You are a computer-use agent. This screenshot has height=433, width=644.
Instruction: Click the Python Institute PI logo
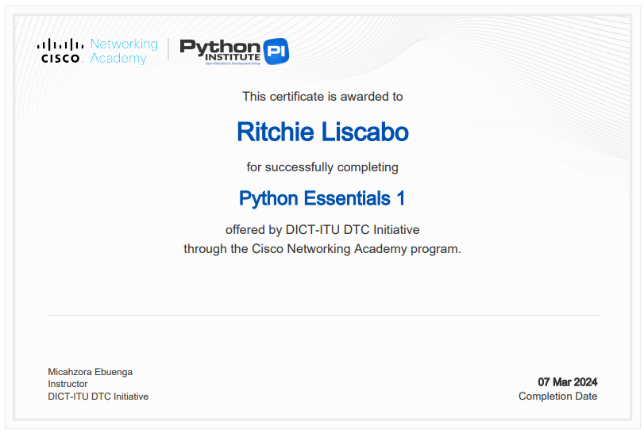(x=234, y=52)
